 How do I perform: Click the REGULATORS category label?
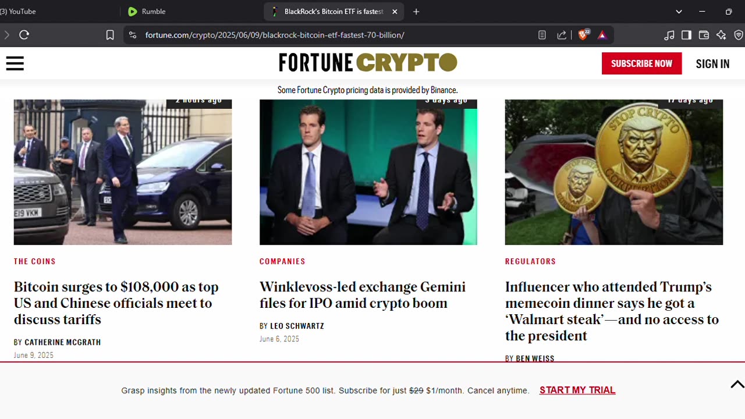click(x=530, y=261)
